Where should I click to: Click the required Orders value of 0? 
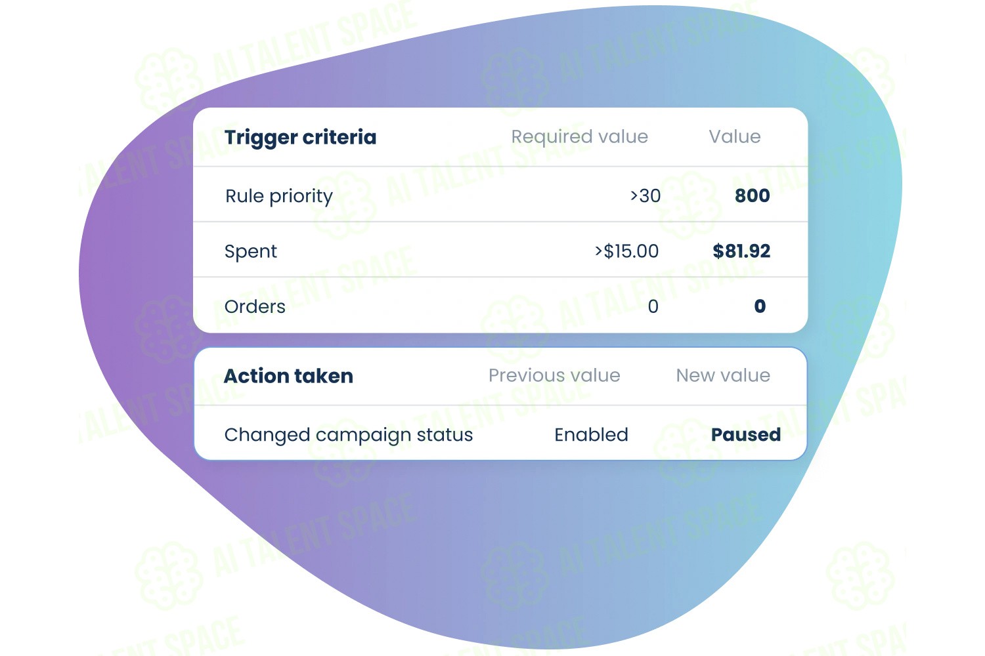click(x=653, y=306)
